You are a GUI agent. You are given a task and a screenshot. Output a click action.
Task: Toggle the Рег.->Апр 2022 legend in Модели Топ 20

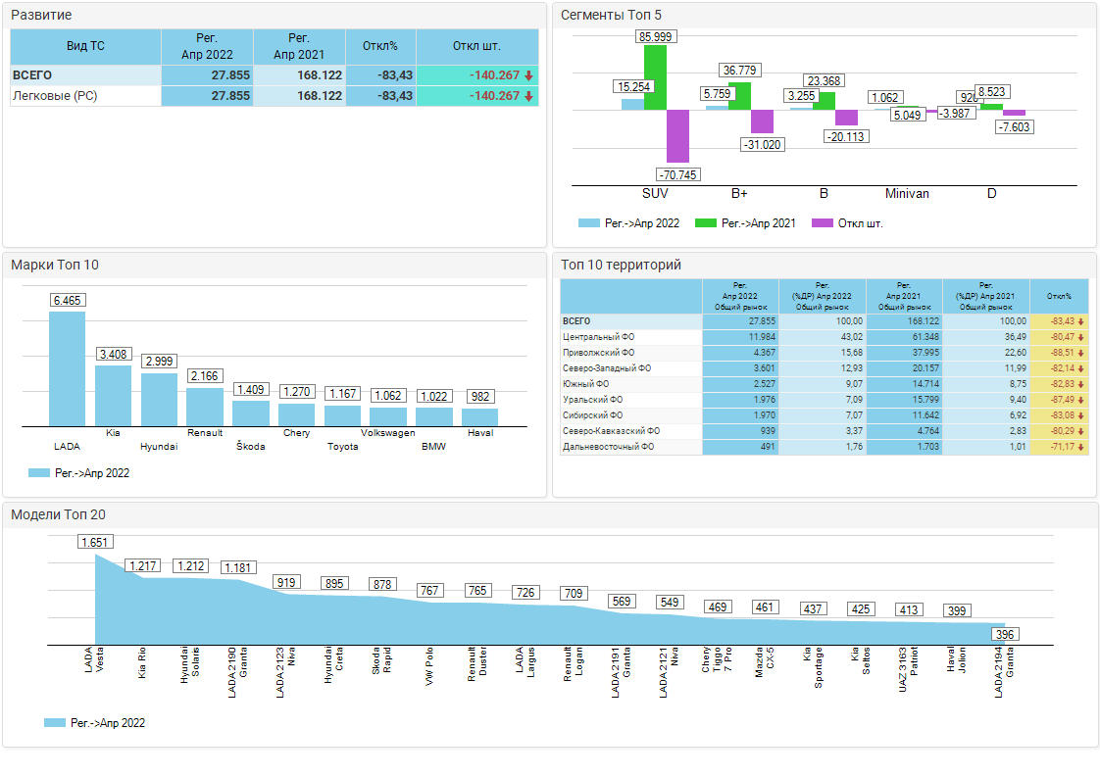pyautogui.click(x=94, y=723)
